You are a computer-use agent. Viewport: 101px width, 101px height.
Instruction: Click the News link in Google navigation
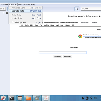click(52, 25)
